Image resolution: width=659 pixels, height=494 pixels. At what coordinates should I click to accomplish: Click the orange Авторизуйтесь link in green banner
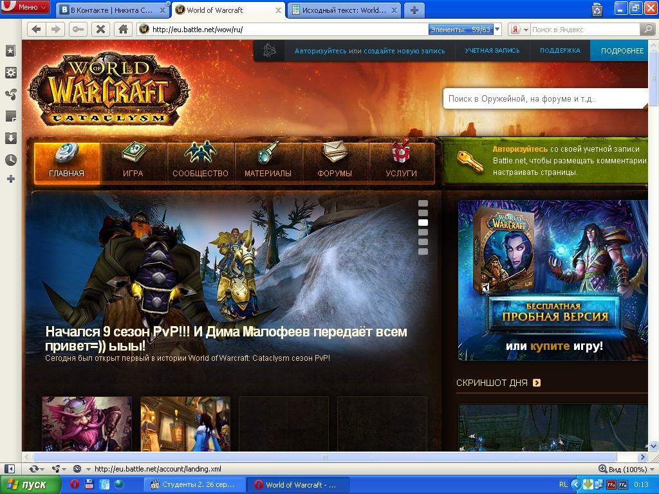click(520, 149)
